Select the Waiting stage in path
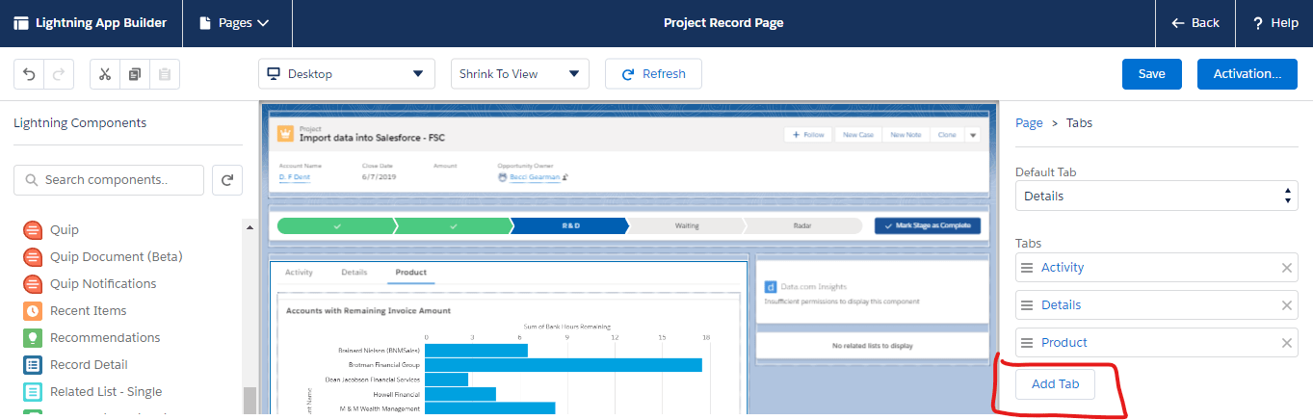Viewport: 1313px width, 420px height. 687,225
